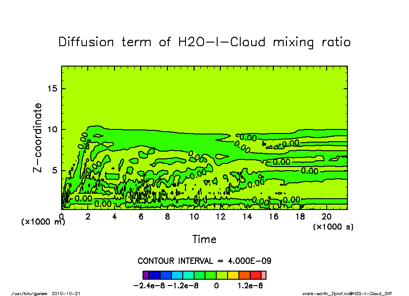Select the orange color bar swatch
The image size is (409, 296).
244,275
